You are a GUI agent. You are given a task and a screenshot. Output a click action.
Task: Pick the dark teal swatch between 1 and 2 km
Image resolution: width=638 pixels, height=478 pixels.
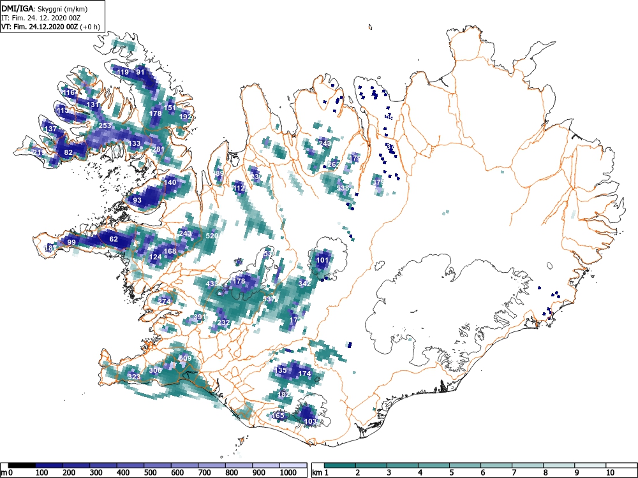340,465
